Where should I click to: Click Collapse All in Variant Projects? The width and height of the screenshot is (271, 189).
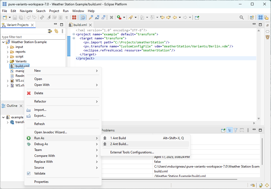click(x=50, y=31)
